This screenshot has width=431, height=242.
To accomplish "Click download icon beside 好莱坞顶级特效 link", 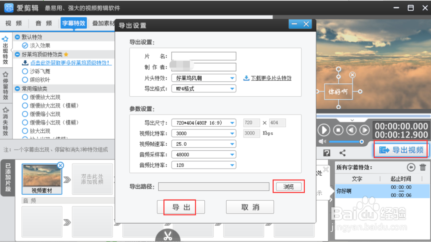I will (25, 63).
